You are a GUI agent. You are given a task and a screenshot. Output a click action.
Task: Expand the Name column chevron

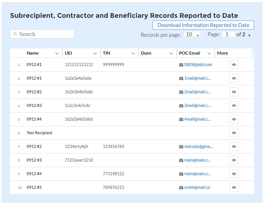point(57,53)
